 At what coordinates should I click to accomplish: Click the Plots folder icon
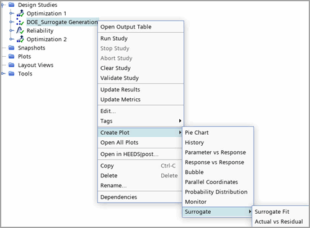[x=12, y=56]
